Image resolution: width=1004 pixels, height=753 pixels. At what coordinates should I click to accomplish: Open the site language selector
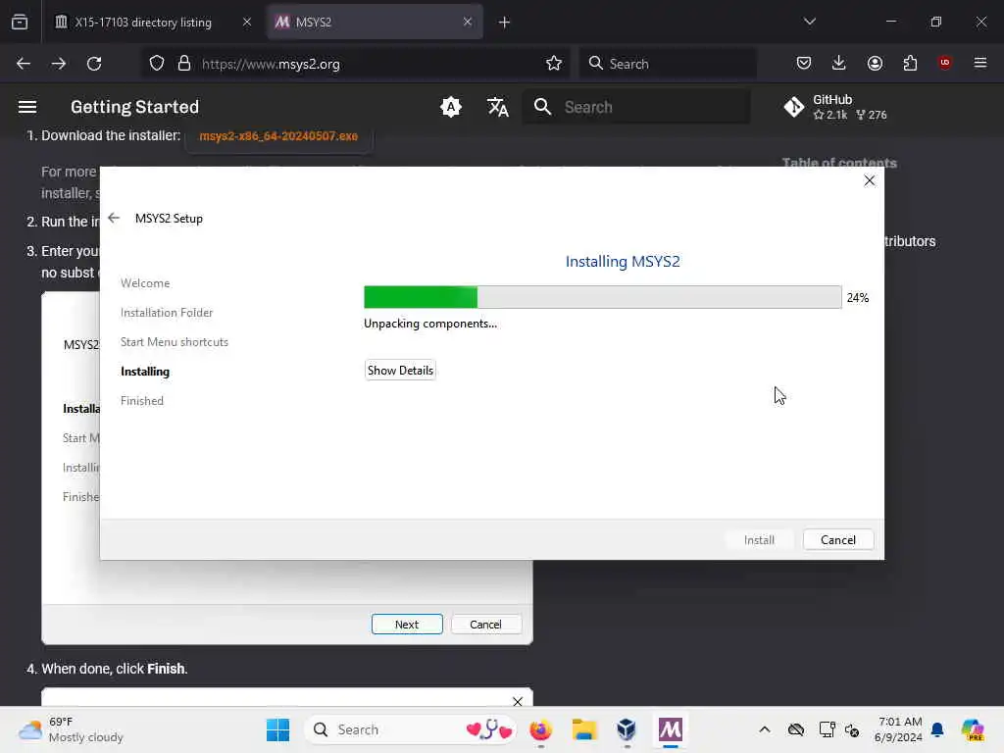tap(497, 107)
